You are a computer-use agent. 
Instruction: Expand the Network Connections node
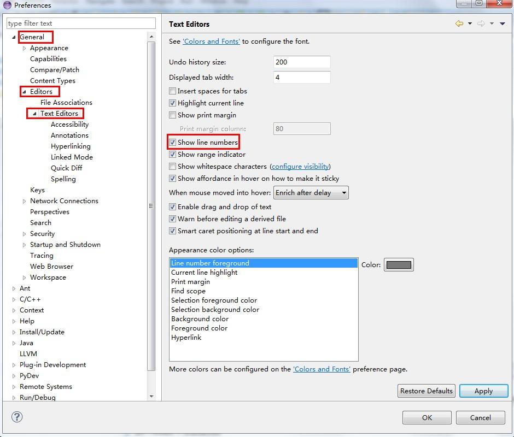tap(24, 201)
